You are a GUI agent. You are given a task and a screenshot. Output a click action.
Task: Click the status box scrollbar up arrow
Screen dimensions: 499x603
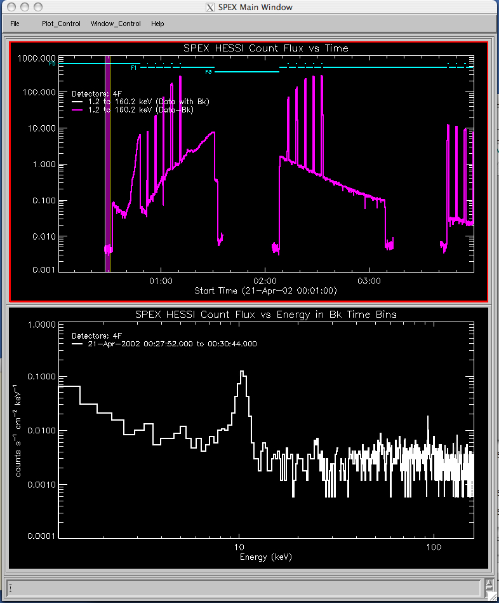click(489, 582)
